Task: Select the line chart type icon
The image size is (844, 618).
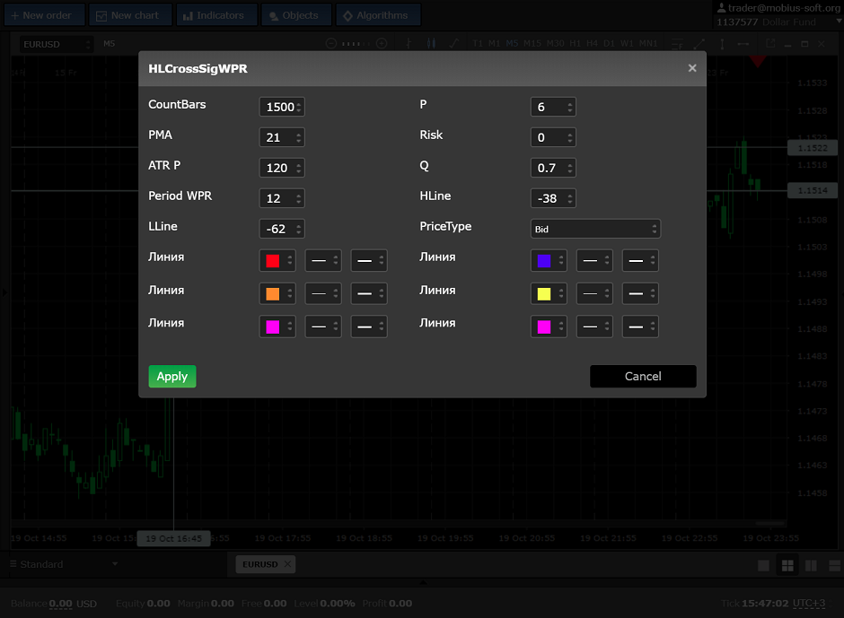Action: tap(454, 44)
